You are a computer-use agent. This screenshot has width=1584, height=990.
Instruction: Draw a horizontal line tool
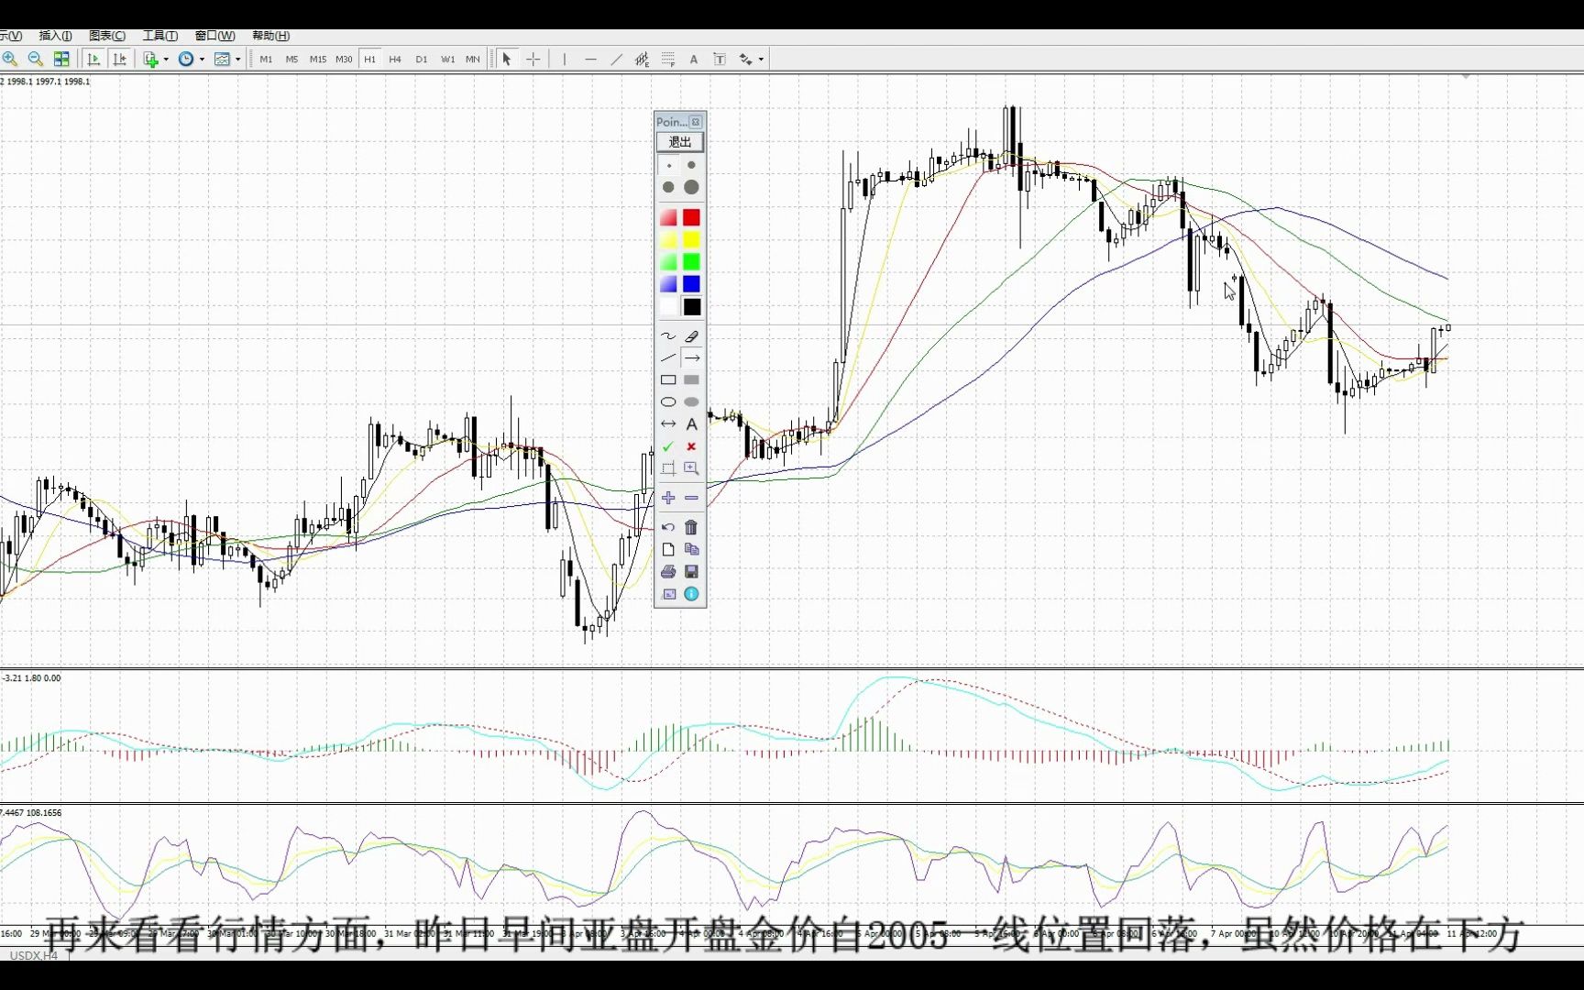[590, 59]
